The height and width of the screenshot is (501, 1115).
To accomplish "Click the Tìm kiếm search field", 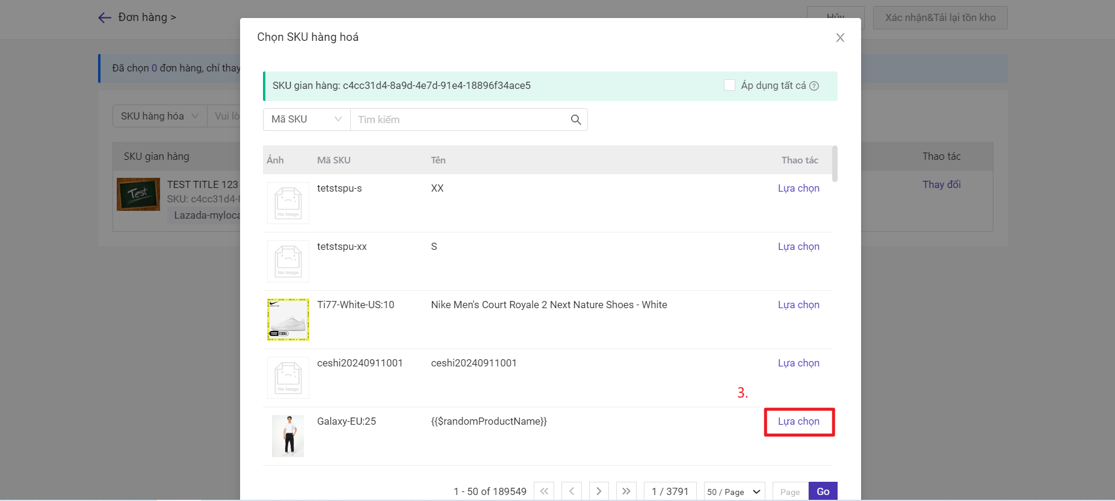I will 460,120.
